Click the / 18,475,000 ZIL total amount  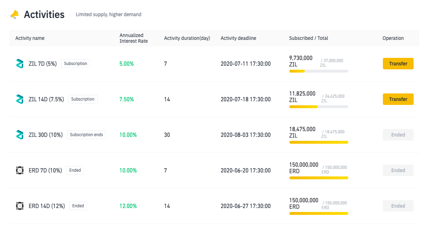(333, 134)
